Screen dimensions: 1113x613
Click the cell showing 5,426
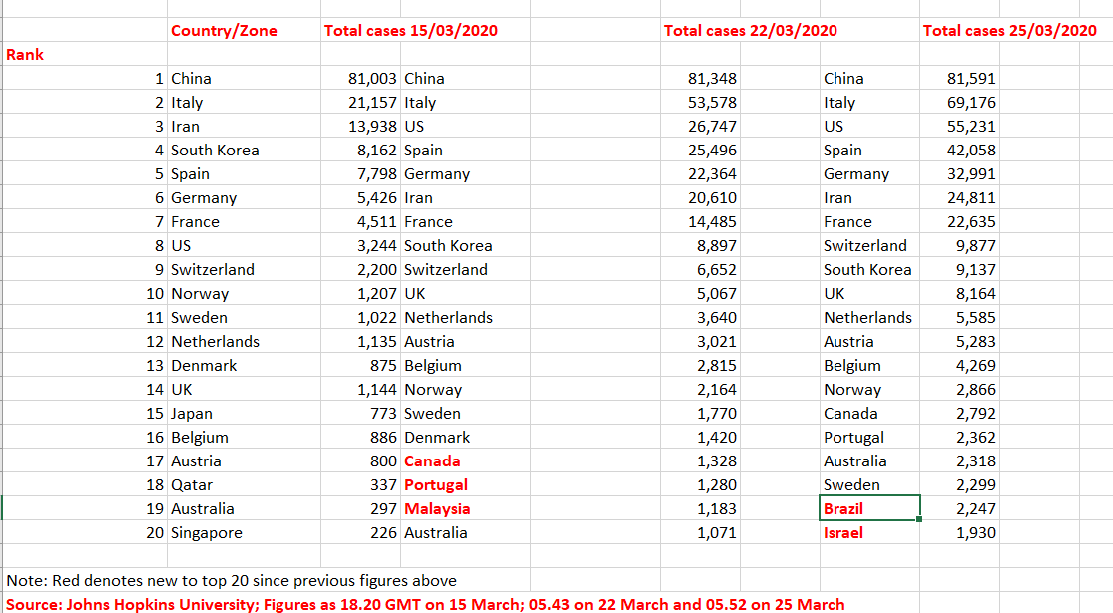[360, 197]
